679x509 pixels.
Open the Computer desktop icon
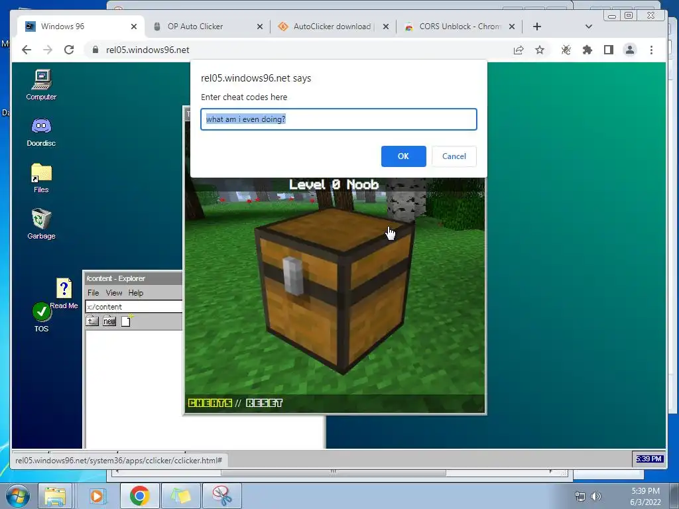41,85
